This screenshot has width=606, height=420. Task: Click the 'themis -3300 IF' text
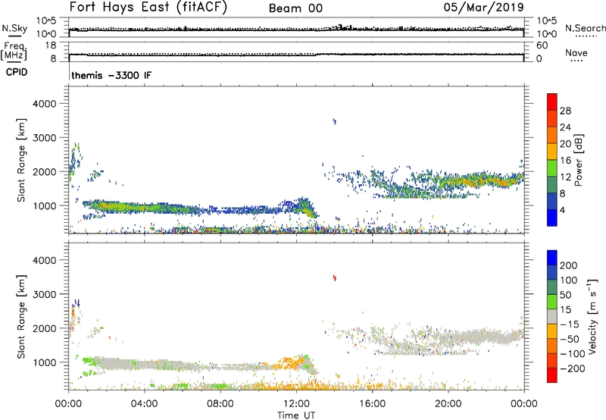[x=111, y=75]
